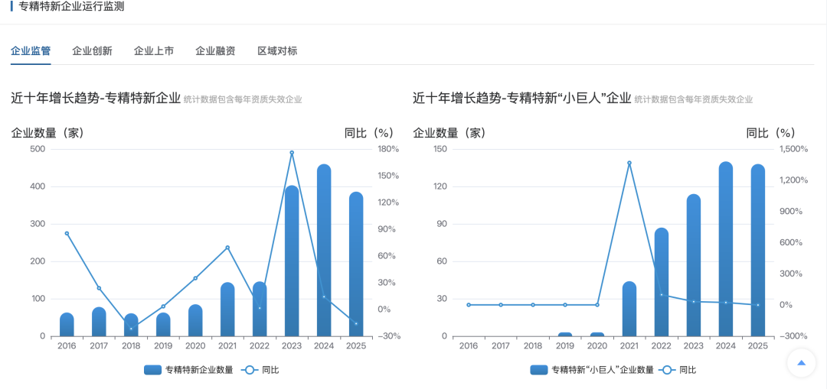The height and width of the screenshot is (389, 827).
Task: Click the 2025 bar in left chart
Action: click(356, 264)
